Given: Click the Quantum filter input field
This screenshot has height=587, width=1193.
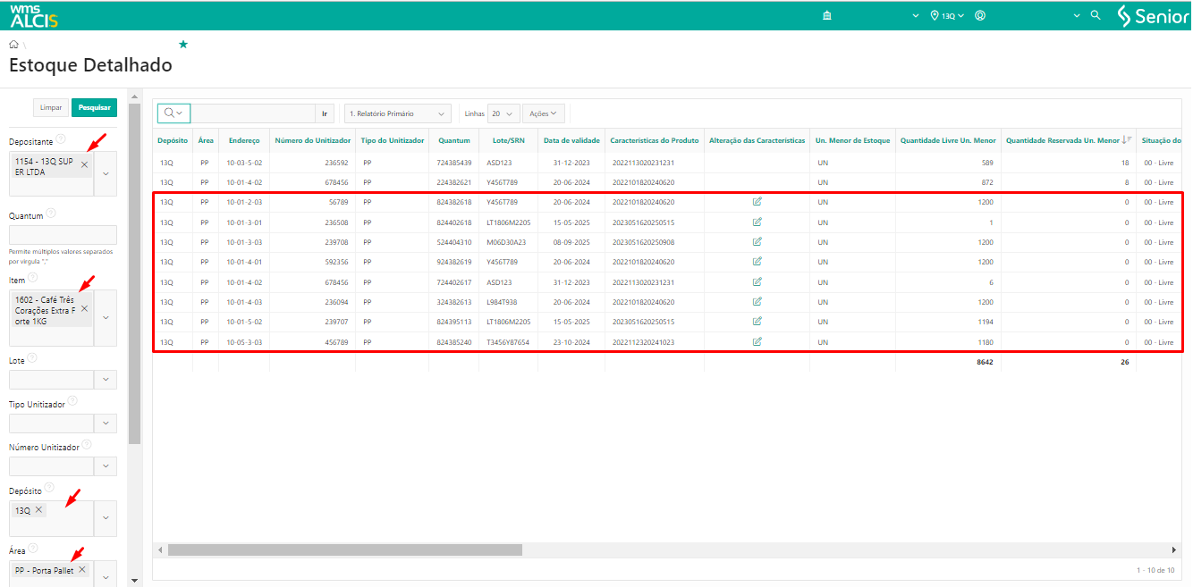Looking at the screenshot, I should pyautogui.click(x=63, y=235).
